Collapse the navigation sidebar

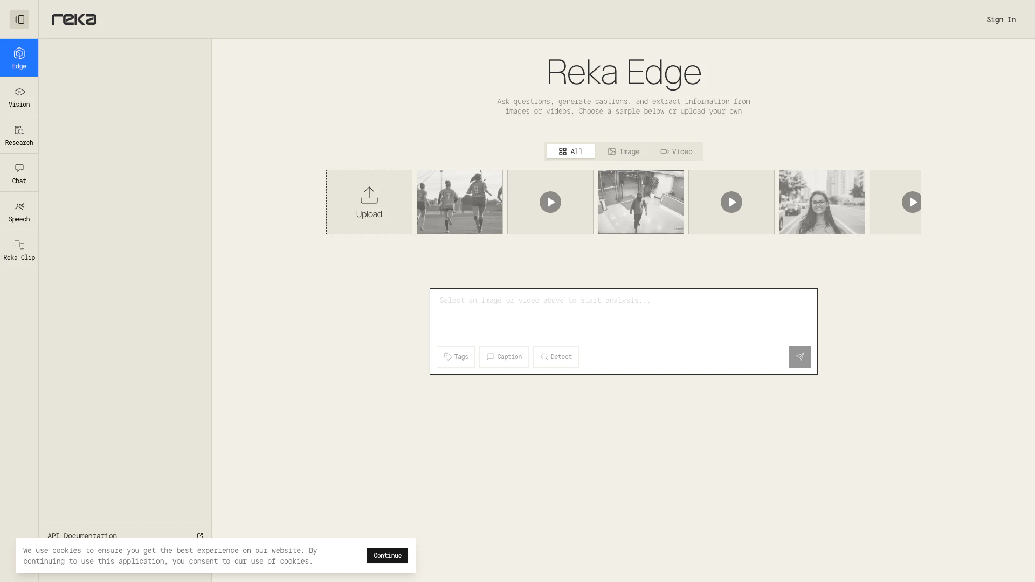(x=19, y=19)
